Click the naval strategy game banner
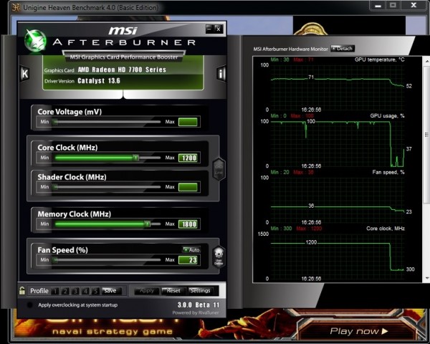430x344 pixels. (x=113, y=328)
